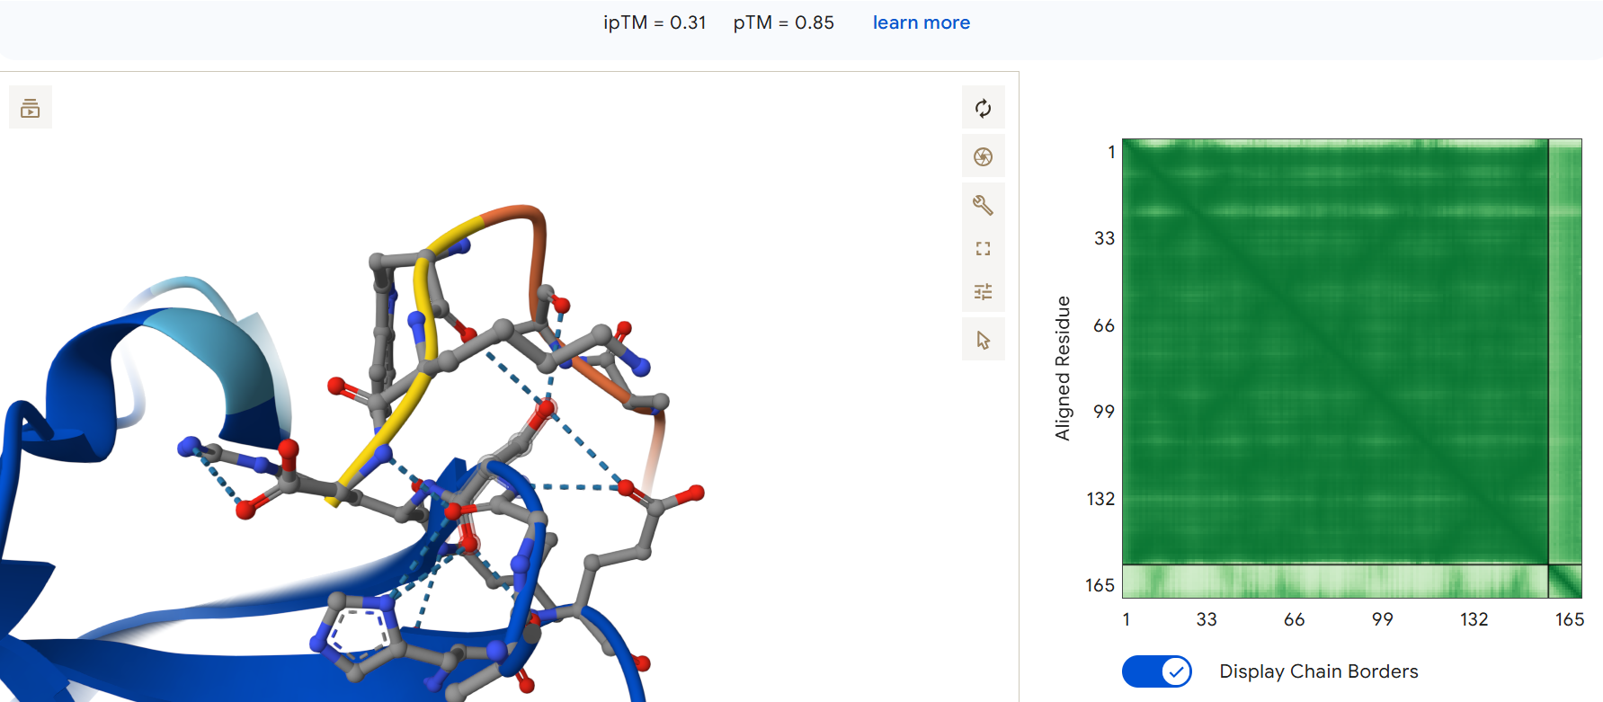1603x702 pixels.
Task: Activate the selection mode cursor
Action: 983,340
